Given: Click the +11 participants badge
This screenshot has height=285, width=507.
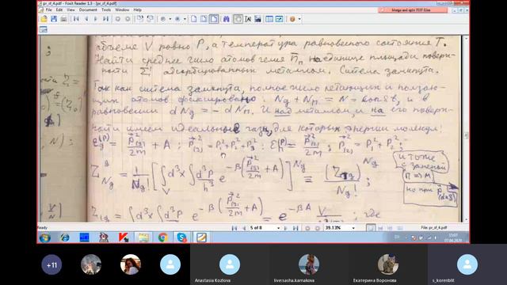Looking at the screenshot, I should click(51, 264).
